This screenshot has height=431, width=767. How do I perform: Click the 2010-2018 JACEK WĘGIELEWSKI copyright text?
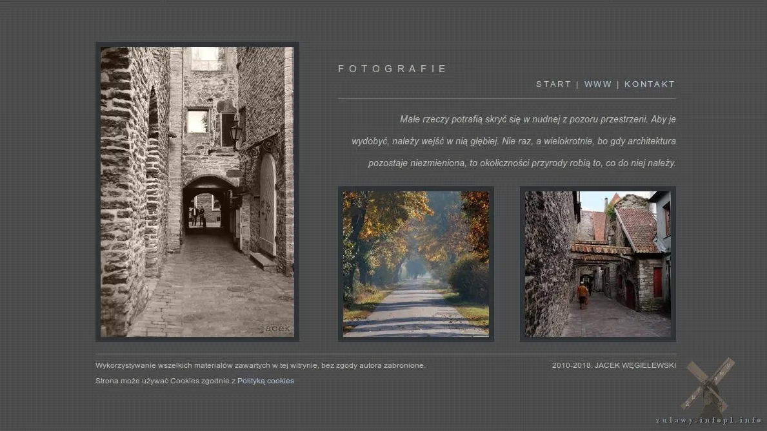pyautogui.click(x=613, y=365)
